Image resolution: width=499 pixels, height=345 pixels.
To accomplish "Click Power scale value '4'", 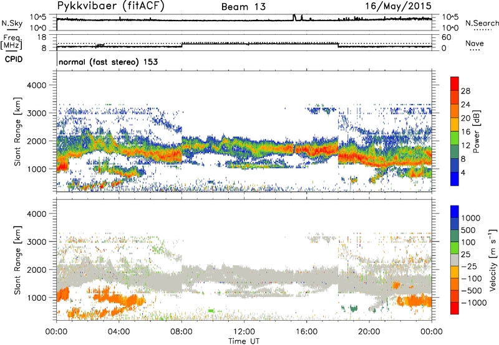I will [x=463, y=172].
